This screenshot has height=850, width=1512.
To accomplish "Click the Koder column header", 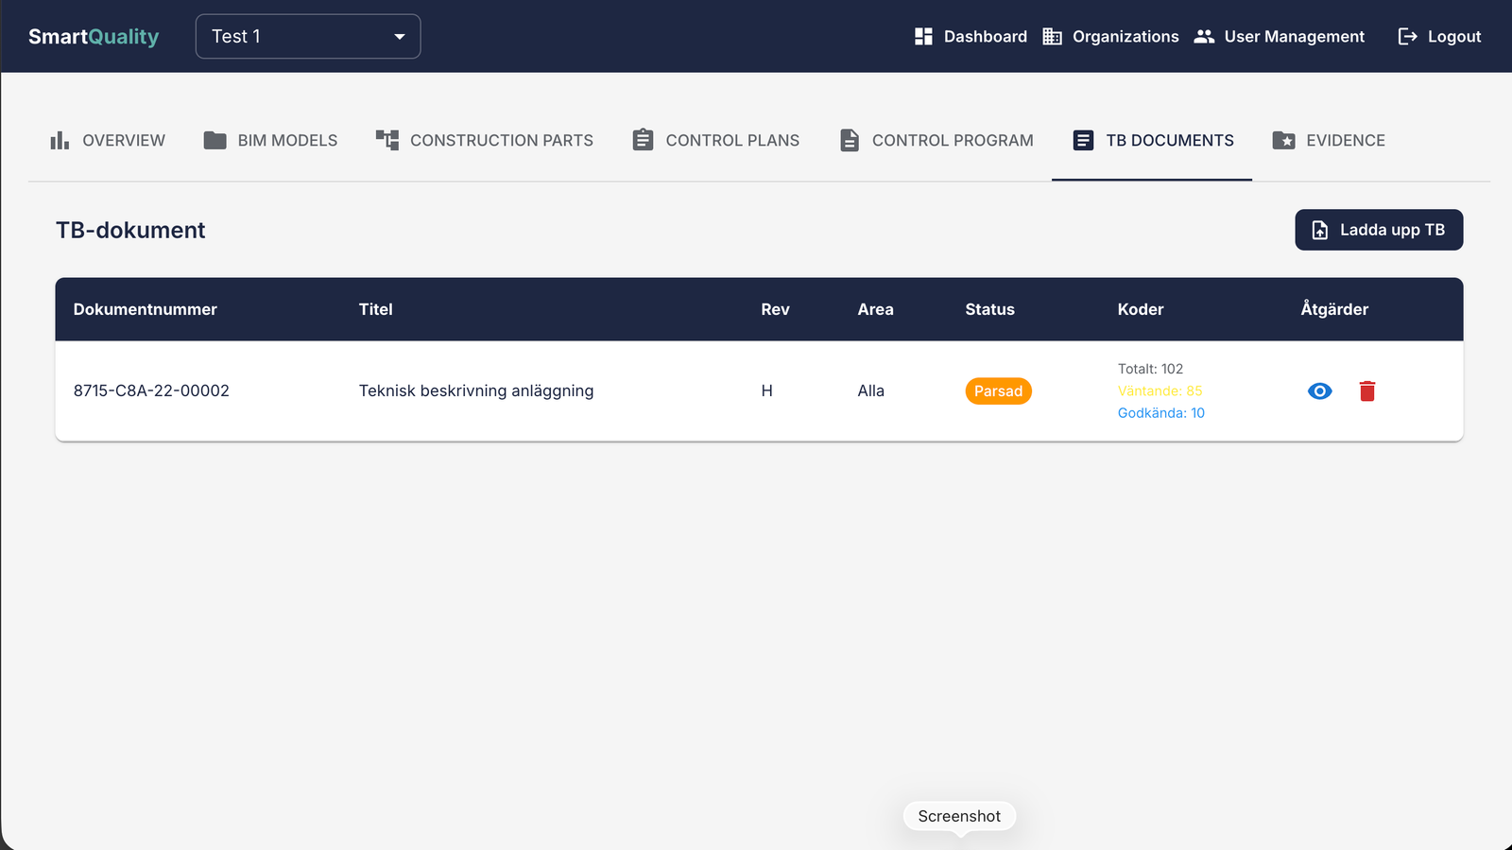I will [1141, 309].
